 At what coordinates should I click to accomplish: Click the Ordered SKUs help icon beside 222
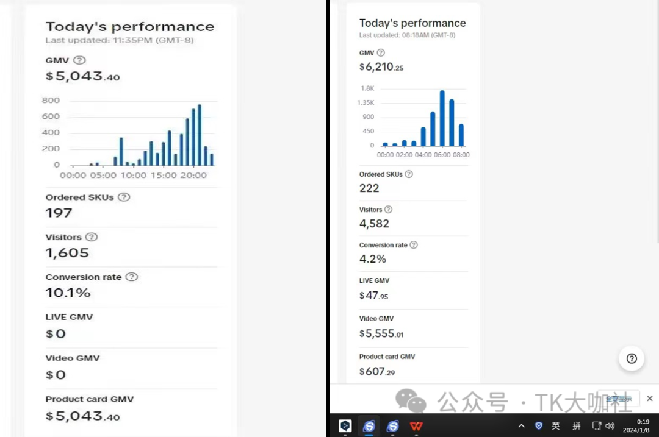pyautogui.click(x=408, y=174)
